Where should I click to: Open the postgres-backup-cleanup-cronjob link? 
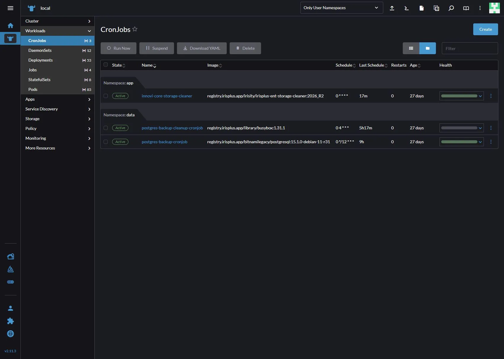tap(172, 128)
